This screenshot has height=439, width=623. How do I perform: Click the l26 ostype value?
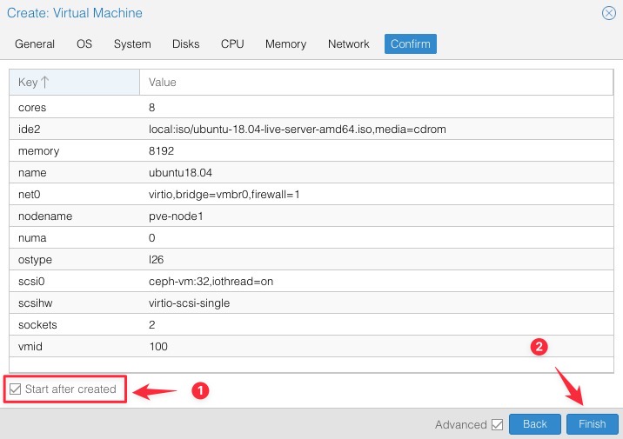click(156, 260)
